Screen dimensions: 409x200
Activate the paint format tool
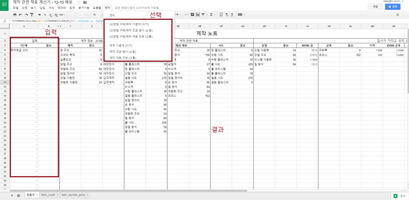coord(32,15)
